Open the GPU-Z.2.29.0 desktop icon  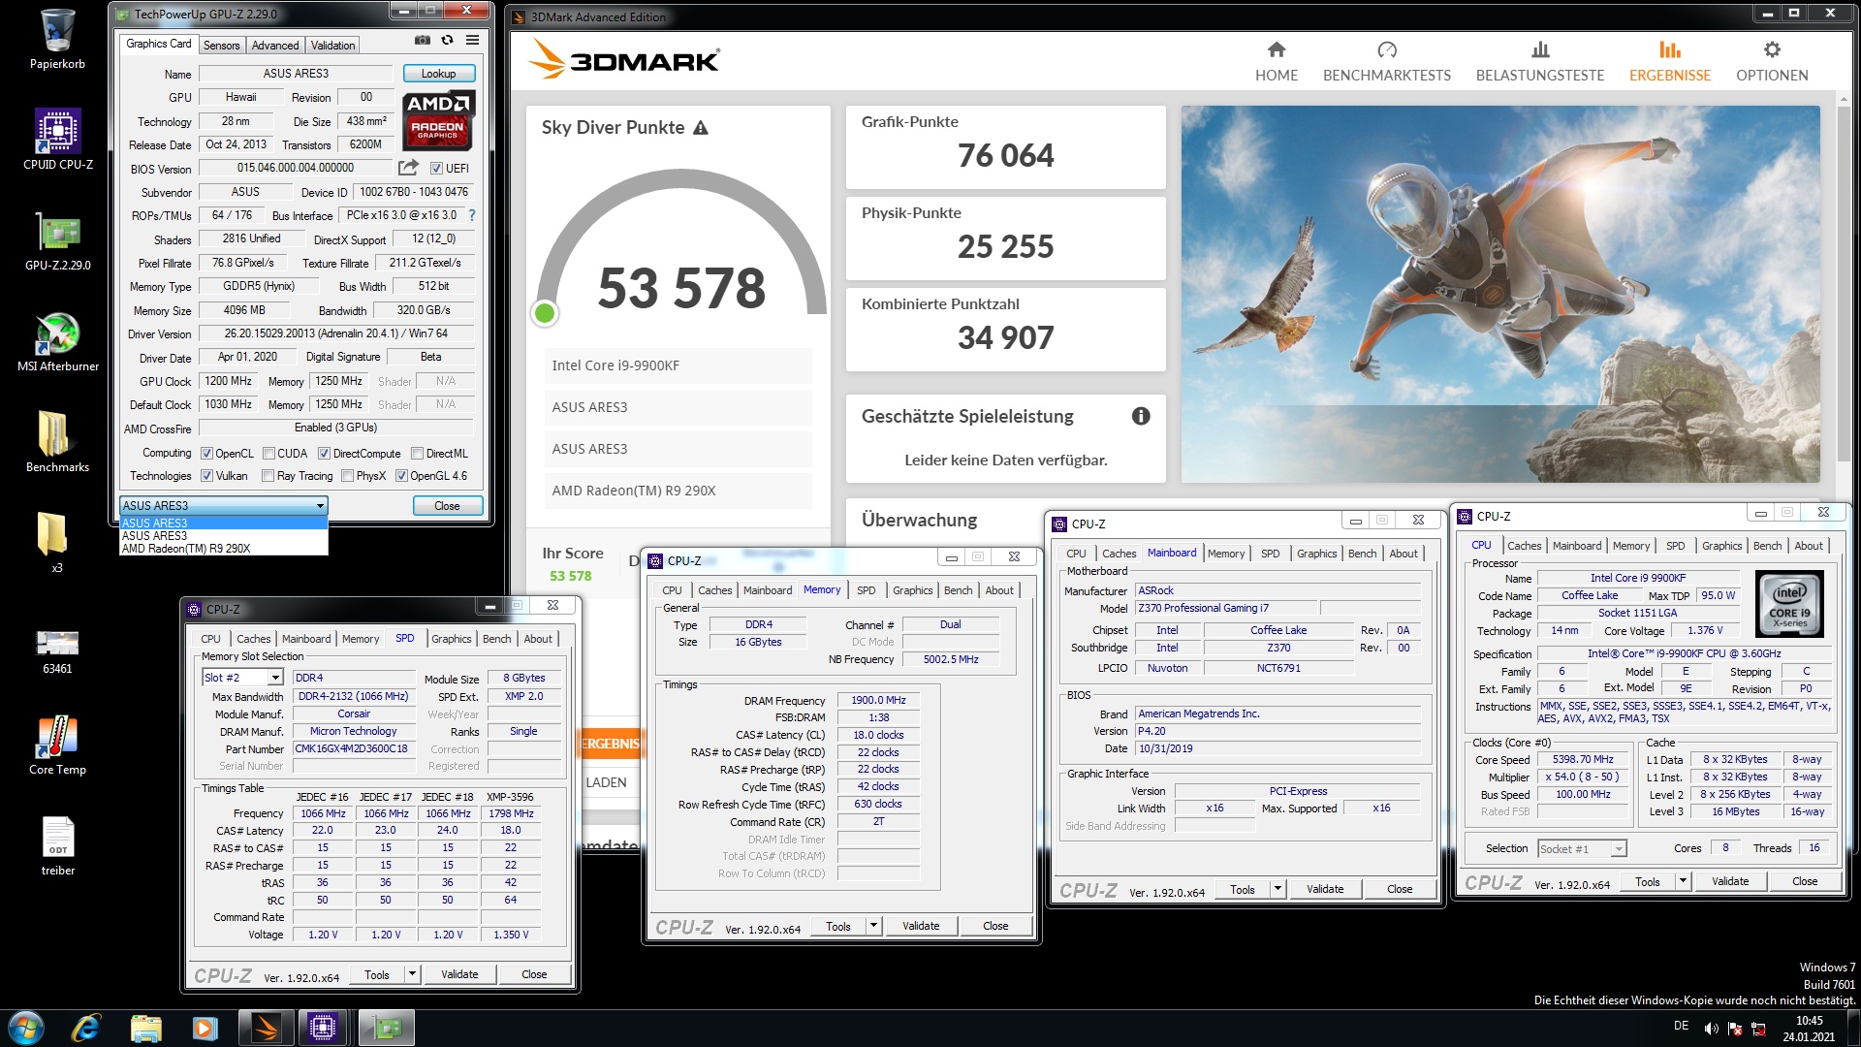57,241
